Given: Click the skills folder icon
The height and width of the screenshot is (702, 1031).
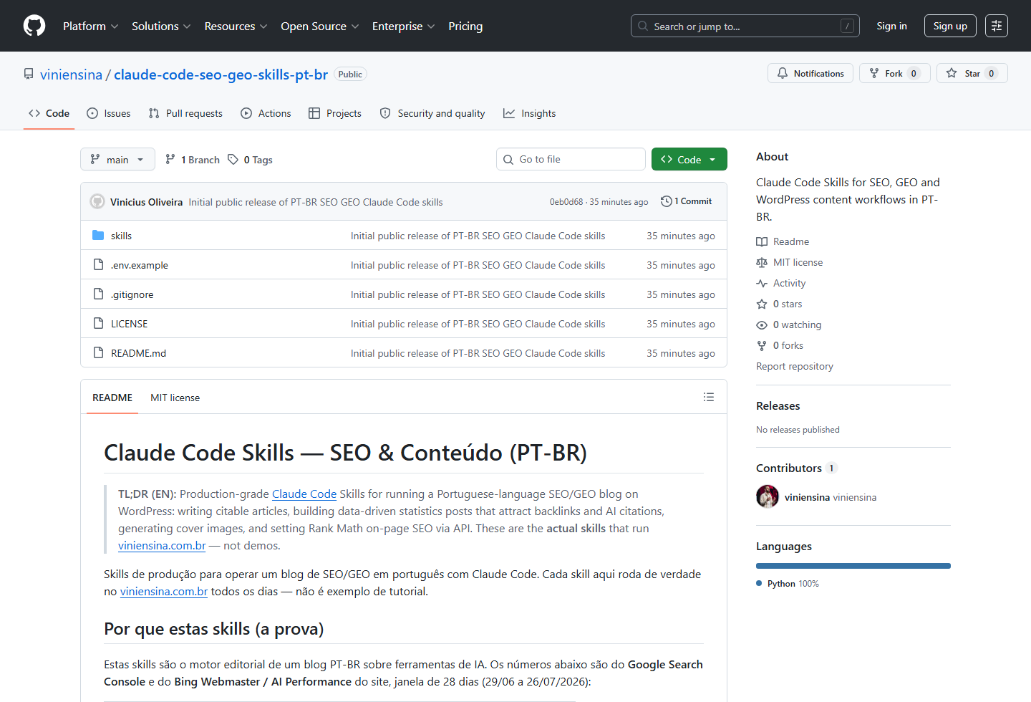Looking at the screenshot, I should coord(98,236).
